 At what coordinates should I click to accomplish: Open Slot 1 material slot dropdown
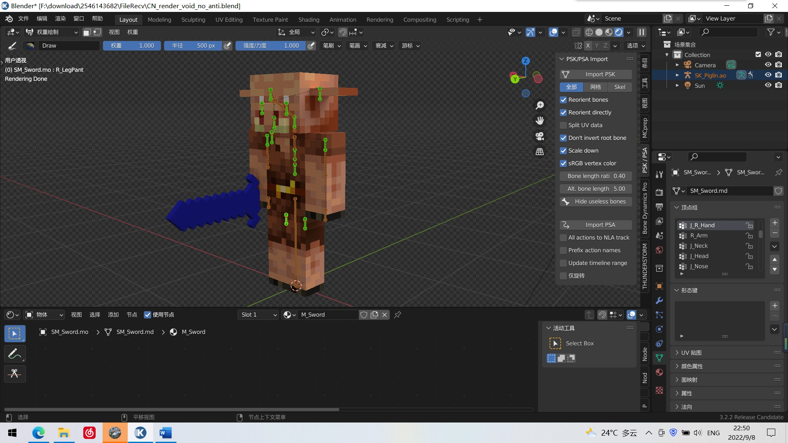tap(259, 315)
